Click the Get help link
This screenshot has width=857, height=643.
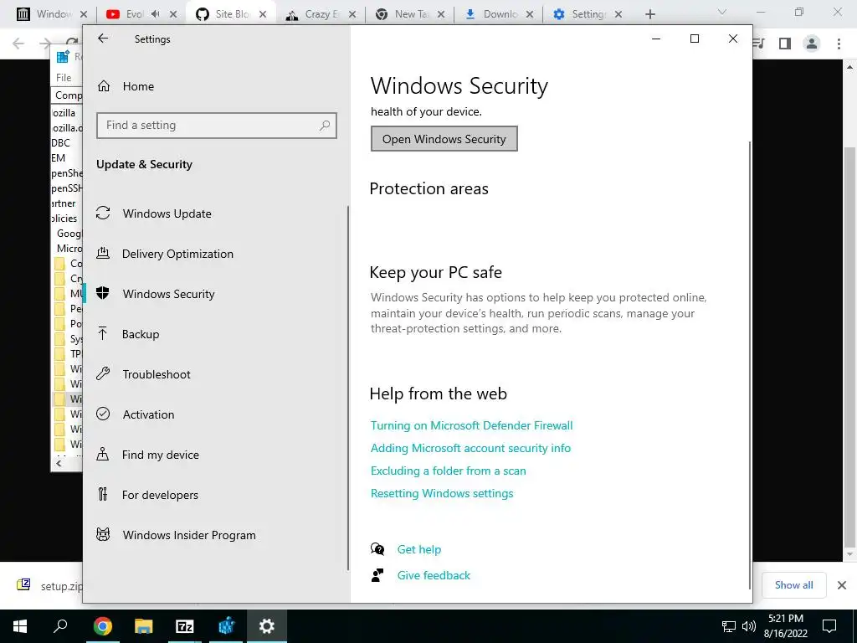[419, 549]
